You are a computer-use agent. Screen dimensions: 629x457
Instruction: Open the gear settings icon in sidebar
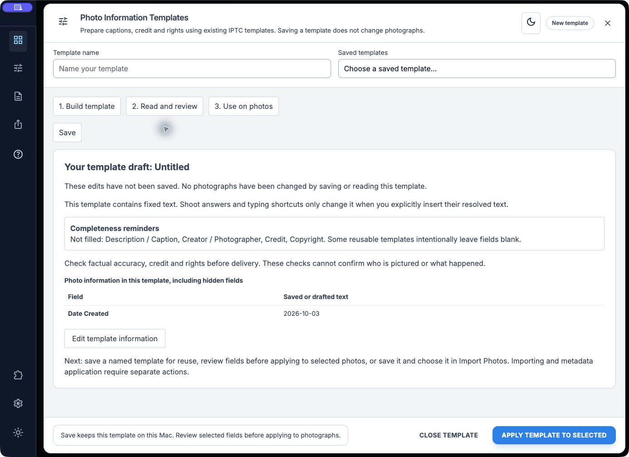18,403
